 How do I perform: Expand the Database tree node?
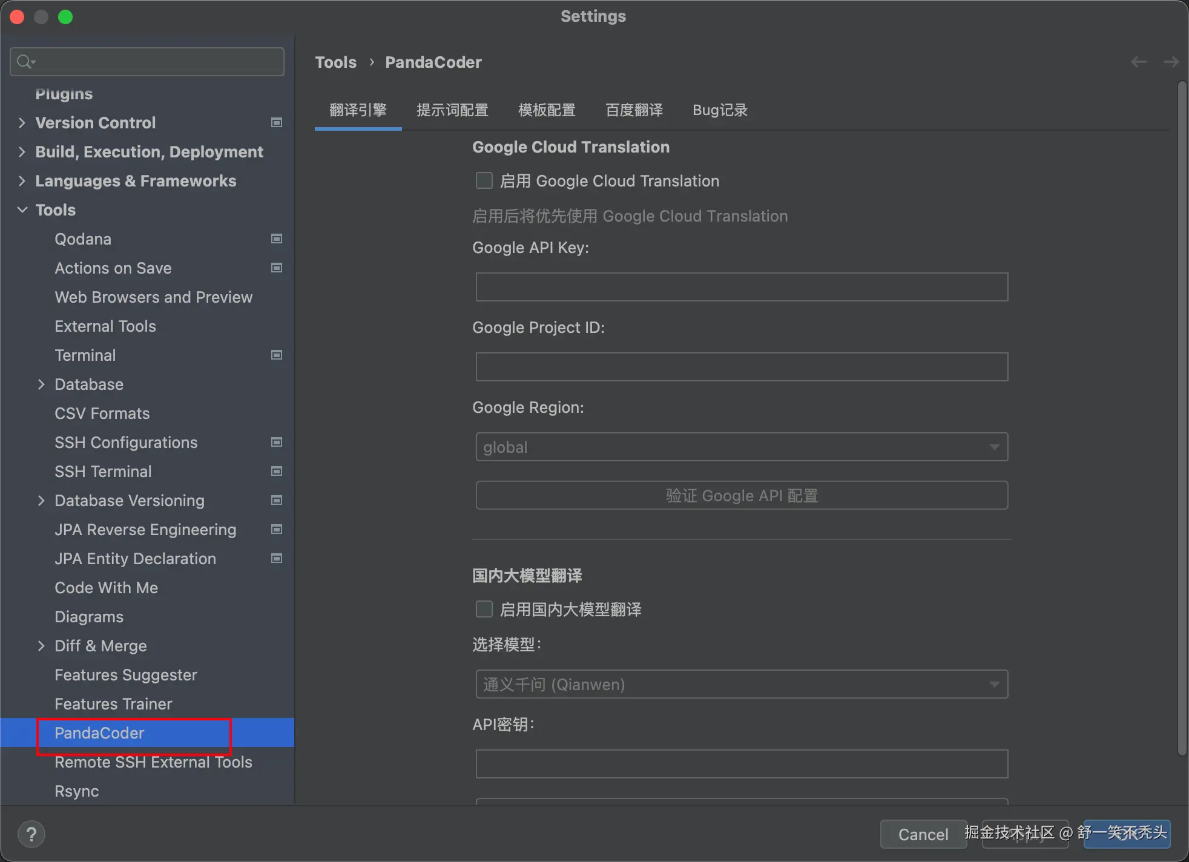(x=41, y=384)
